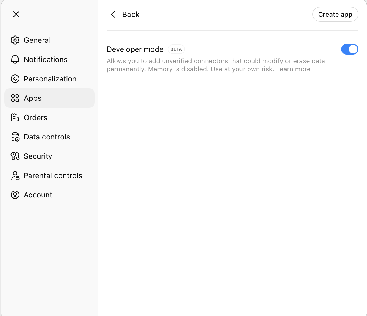Viewport: 367px width, 316px height.
Task: Disable the Developer mode switch
Action: (x=350, y=49)
